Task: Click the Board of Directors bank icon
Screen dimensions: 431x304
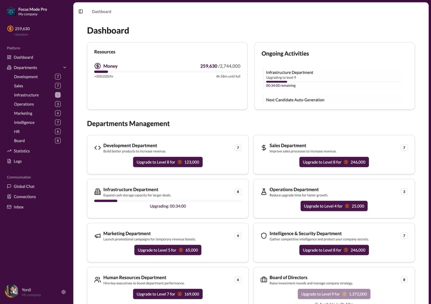Action: click(263, 279)
